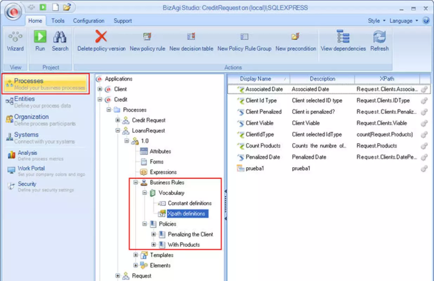Open the Language dropdown
Viewport: 434px width, 281px height.
point(404,21)
